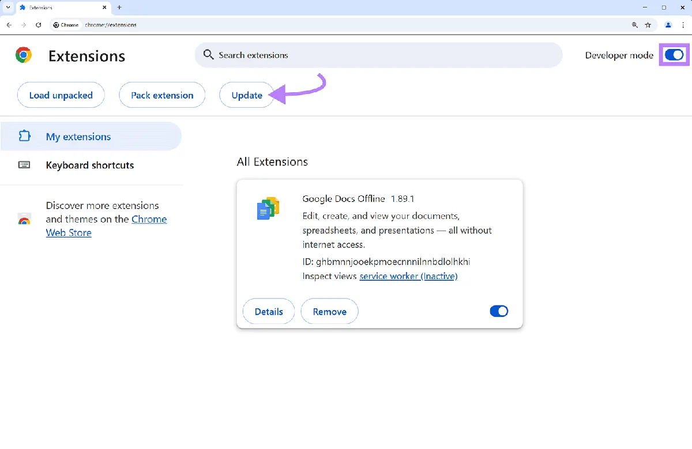
Task: Close the Extensions tab with X
Action: 104,7
